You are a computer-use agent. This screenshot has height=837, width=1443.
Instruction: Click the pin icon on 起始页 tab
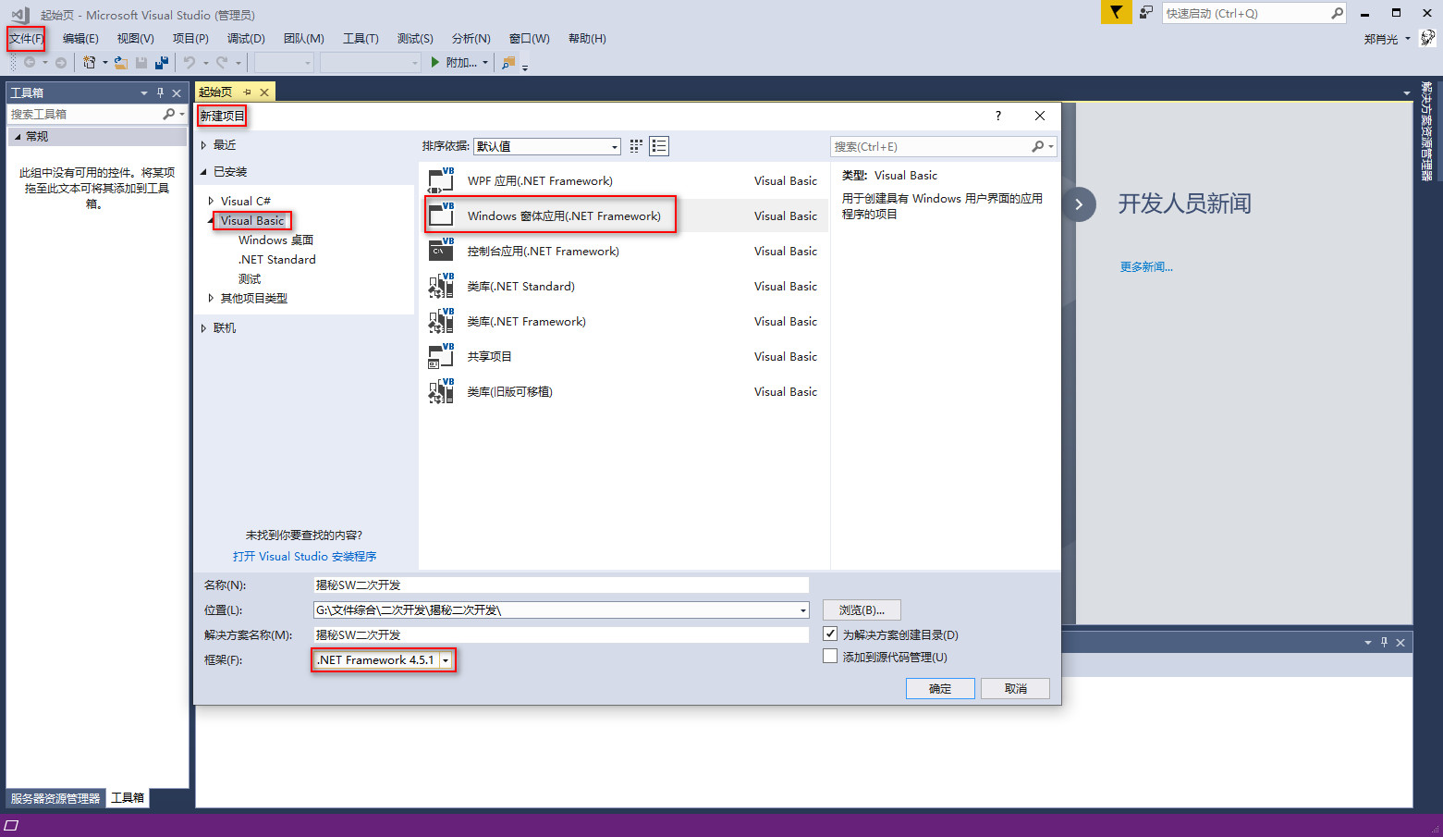247,92
